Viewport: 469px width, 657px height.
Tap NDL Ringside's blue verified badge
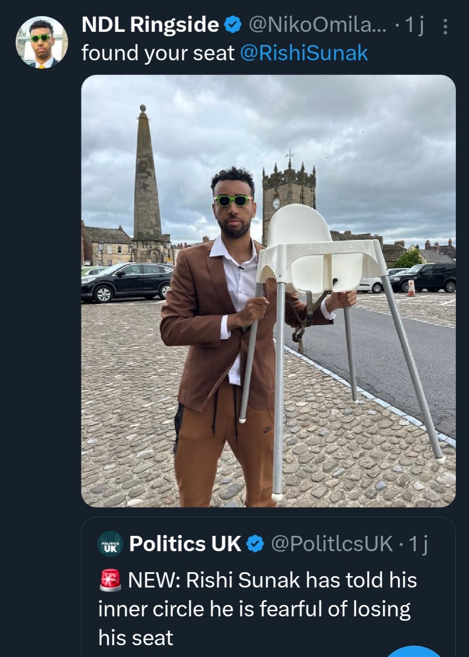[233, 25]
